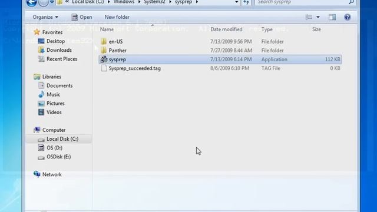Open address bar history dropdown
The height and width of the screenshot is (212, 377).
pos(237,2)
